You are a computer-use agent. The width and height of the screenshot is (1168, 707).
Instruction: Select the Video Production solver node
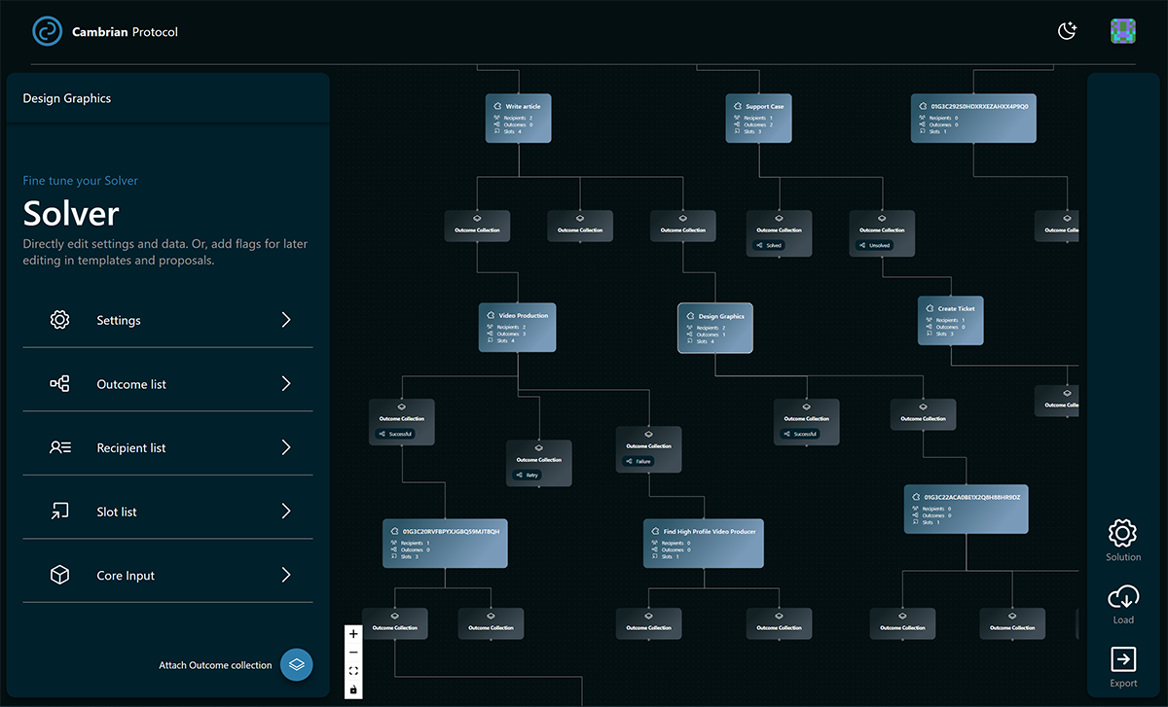[517, 328]
